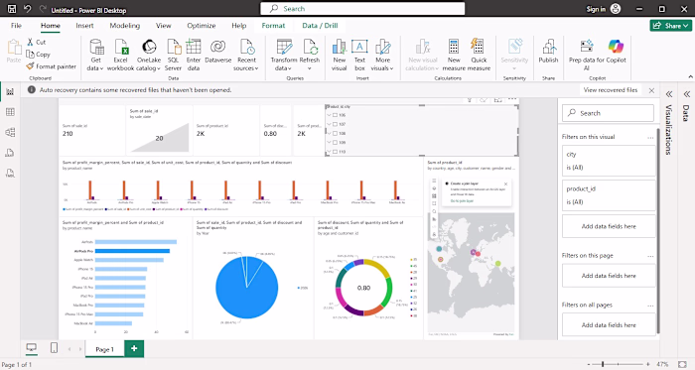Open TMDL view in left sidebar
Viewport: 695px width, 370px height.
click(10, 173)
